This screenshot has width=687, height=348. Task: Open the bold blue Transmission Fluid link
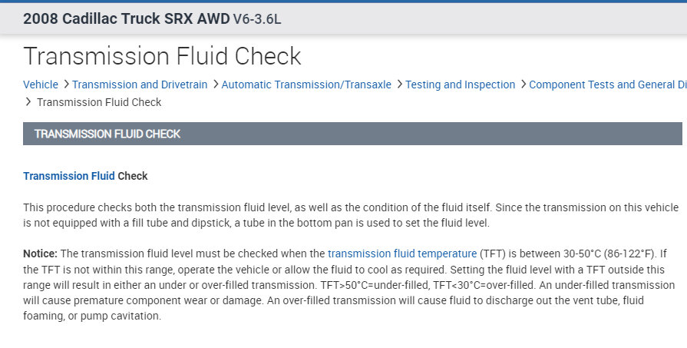click(69, 176)
